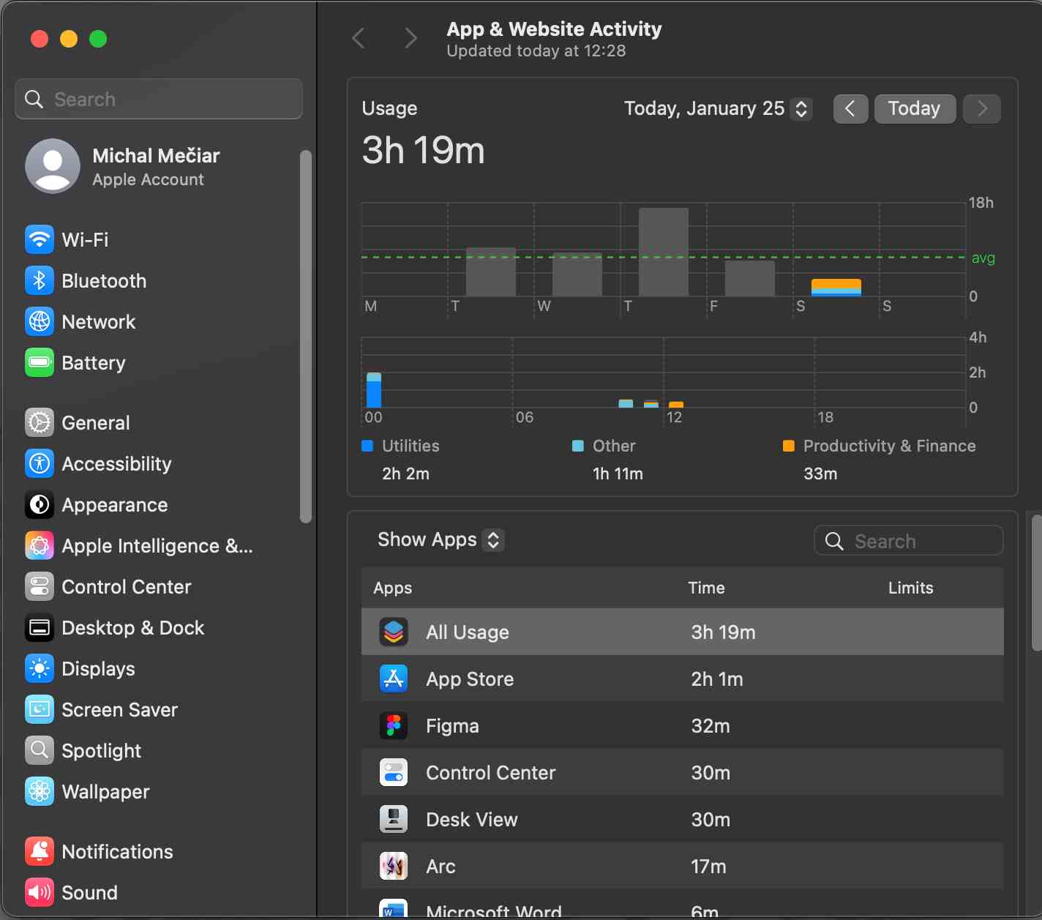Click the Other light-blue legend swatch
The image size is (1042, 920).
coord(578,446)
